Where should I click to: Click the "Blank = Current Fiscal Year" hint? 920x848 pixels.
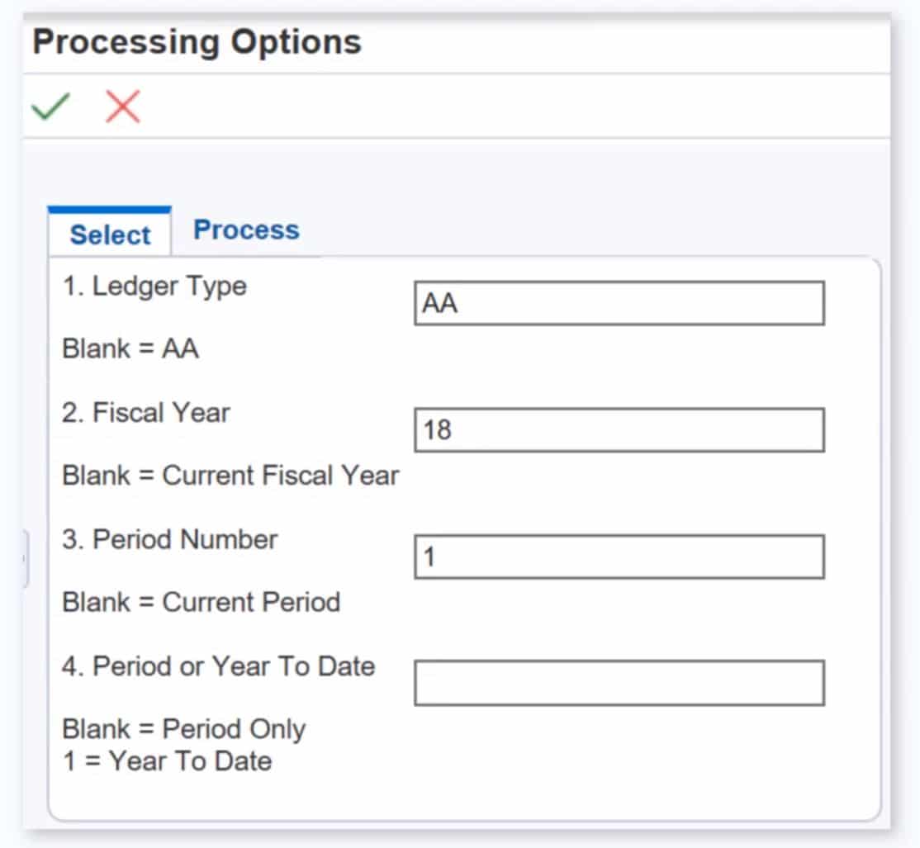click(230, 476)
